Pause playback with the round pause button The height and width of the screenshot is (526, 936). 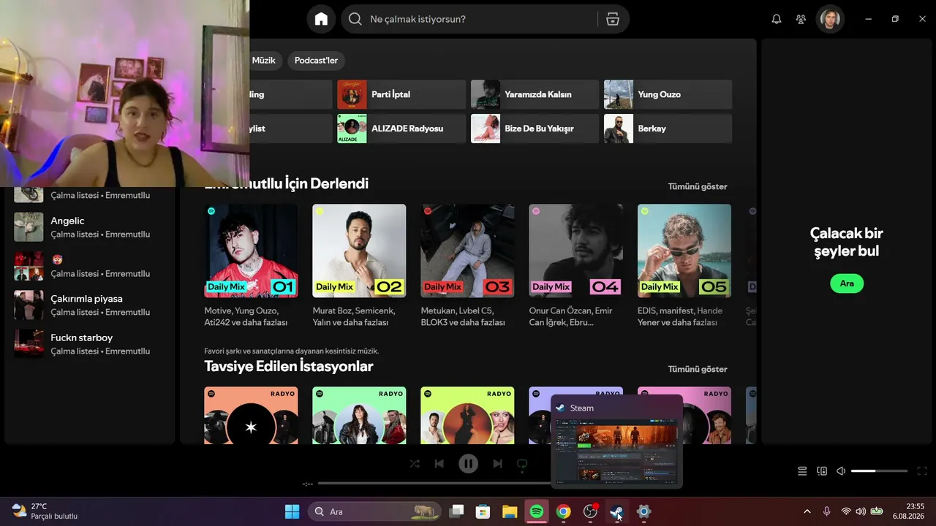click(x=468, y=463)
